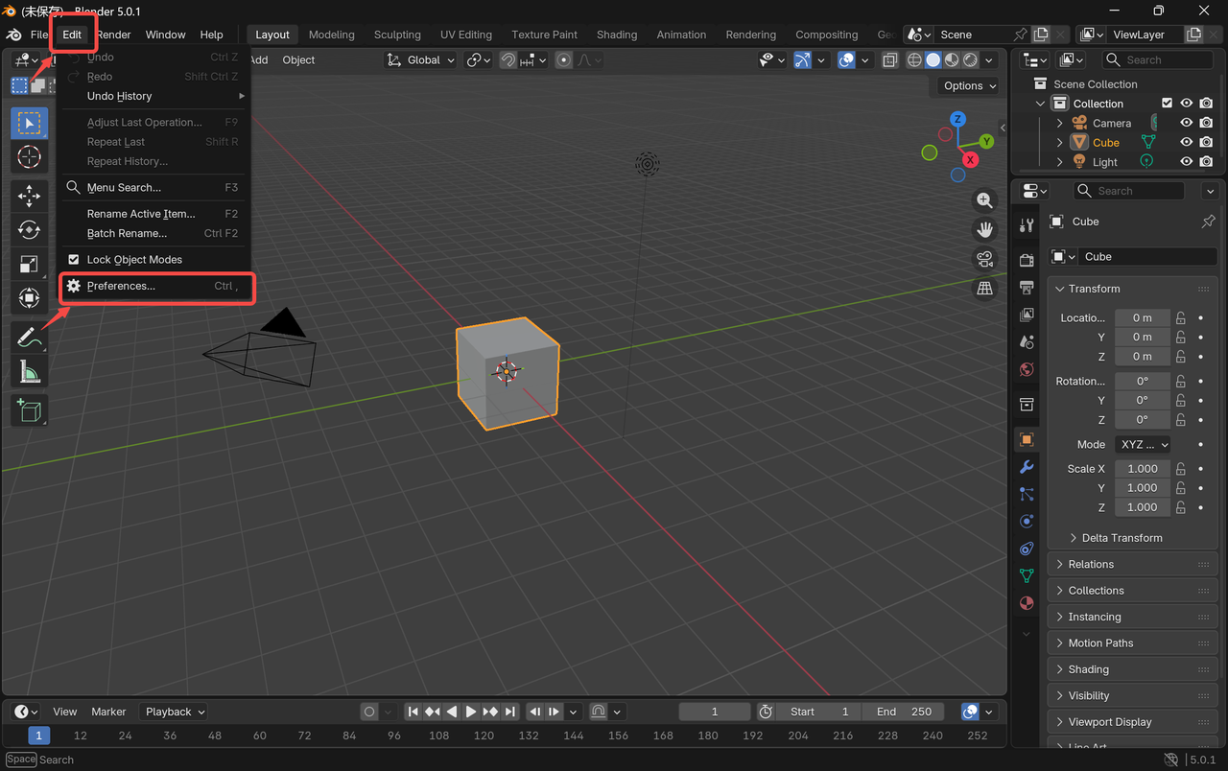This screenshot has height=771, width=1228.
Task: Open the Playback dropdown in timeline
Action: [x=174, y=712]
